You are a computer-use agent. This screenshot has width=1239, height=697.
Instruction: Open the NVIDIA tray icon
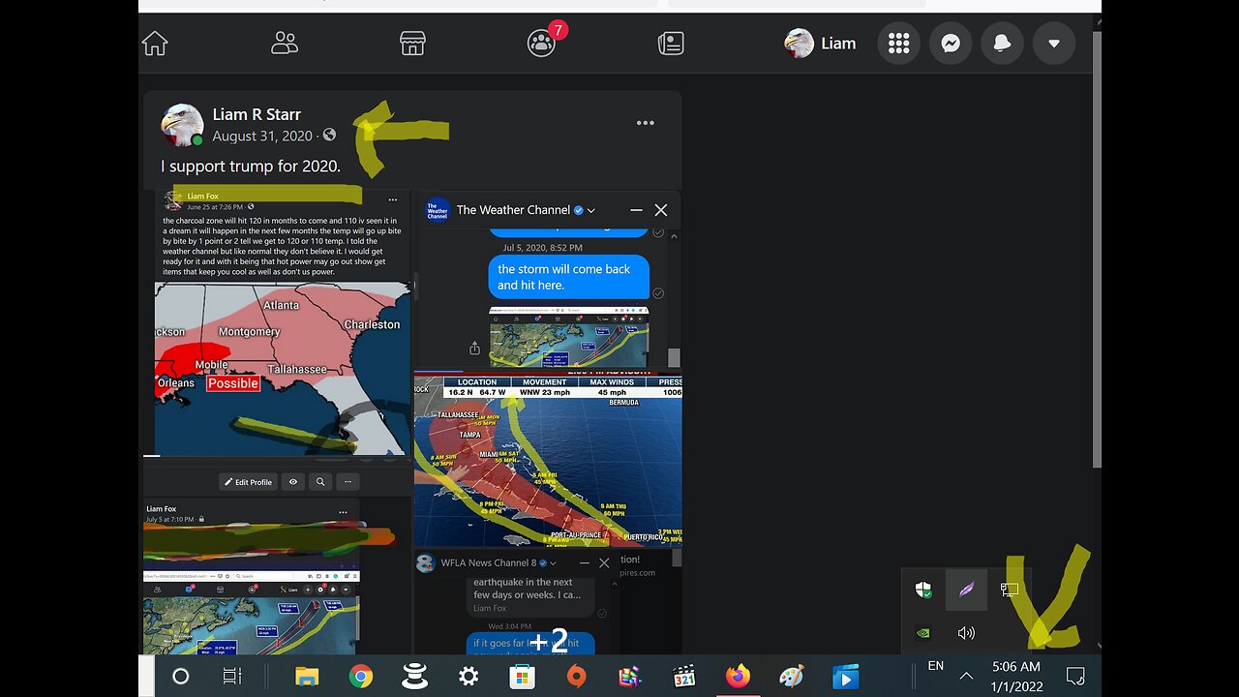[923, 633]
